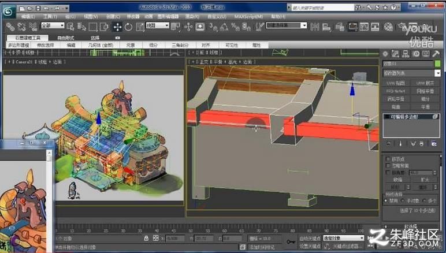This screenshot has width=446, height=253.
Task: Open the key filter selected-object dropdown
Action: coord(343,238)
